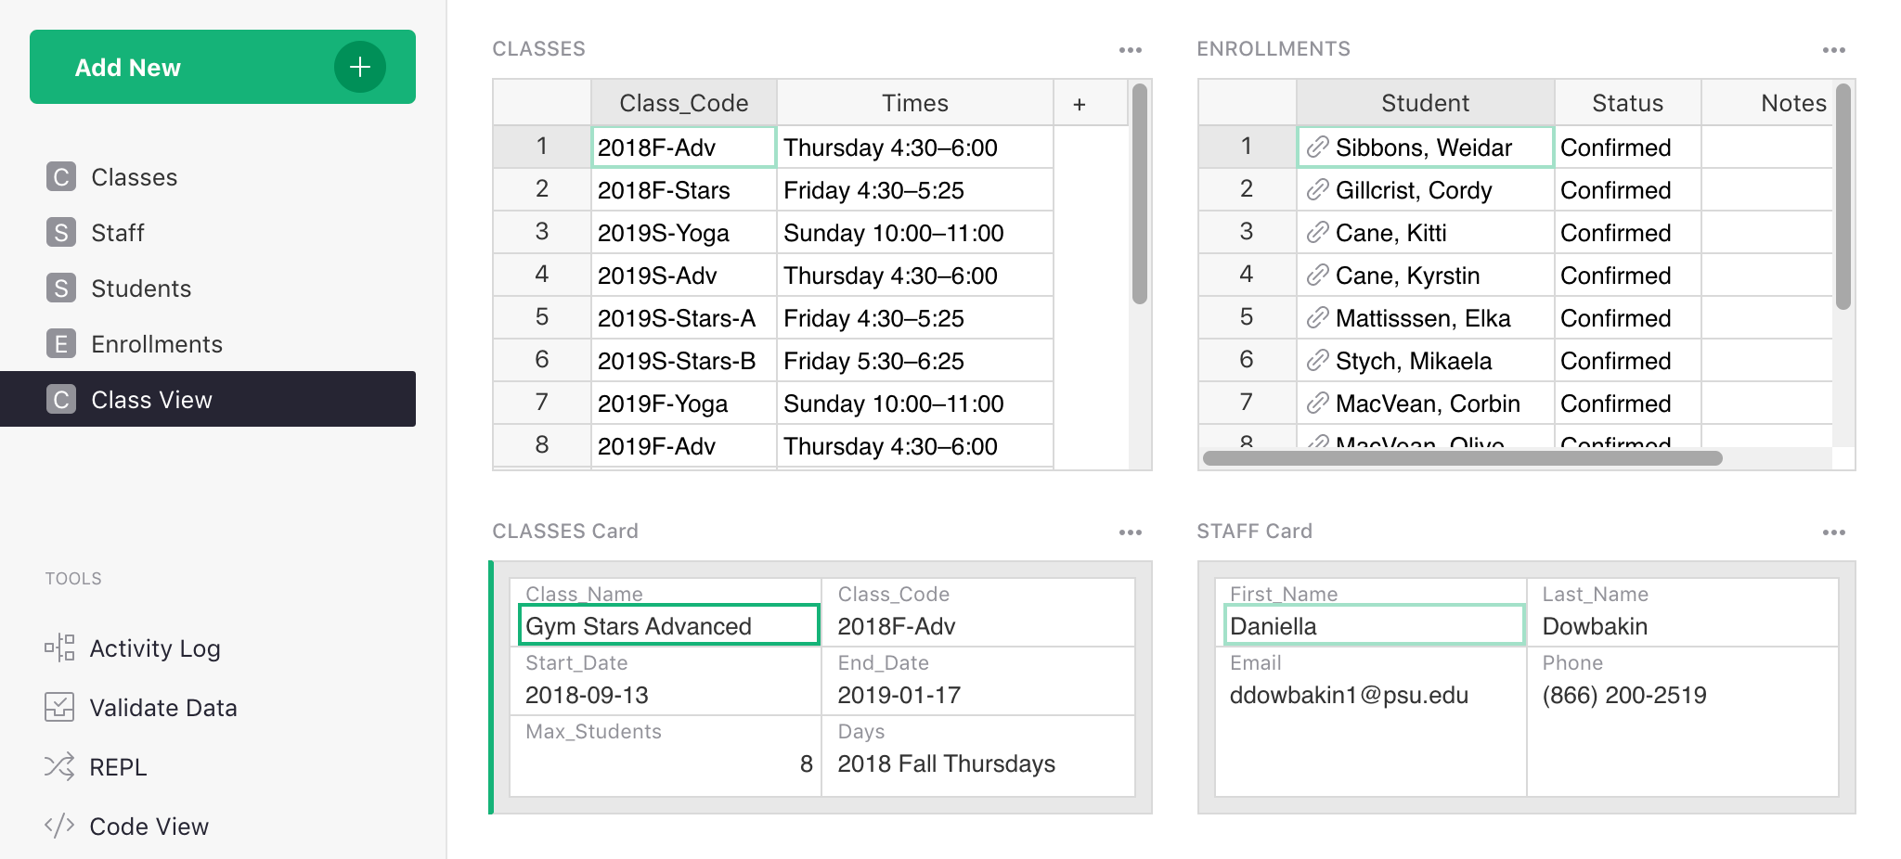Open the Staff page in sidebar
The image size is (1901, 859).
(118, 233)
